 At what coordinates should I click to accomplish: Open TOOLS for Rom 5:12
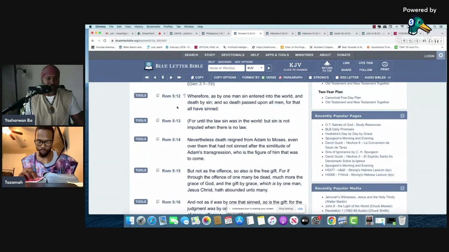[x=141, y=95]
